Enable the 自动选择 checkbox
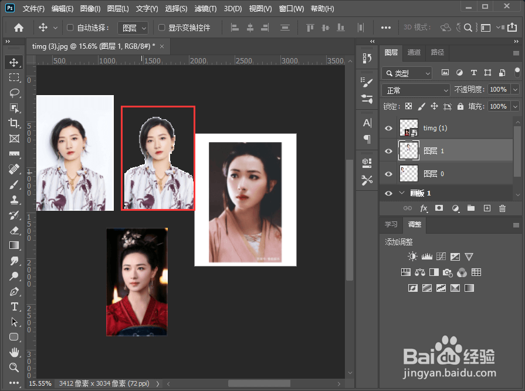 pos(70,28)
